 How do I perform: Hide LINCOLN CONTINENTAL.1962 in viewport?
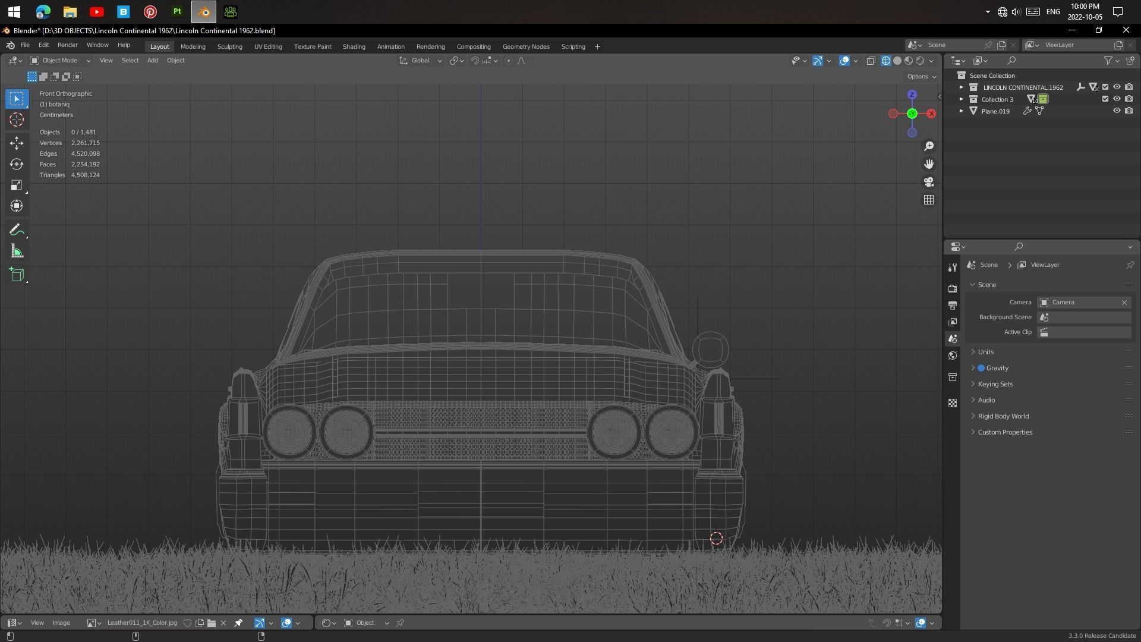[1117, 87]
